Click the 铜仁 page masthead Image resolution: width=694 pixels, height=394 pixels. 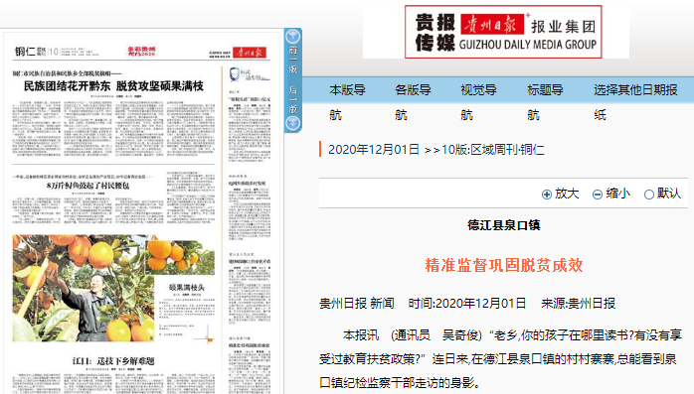tap(30, 52)
